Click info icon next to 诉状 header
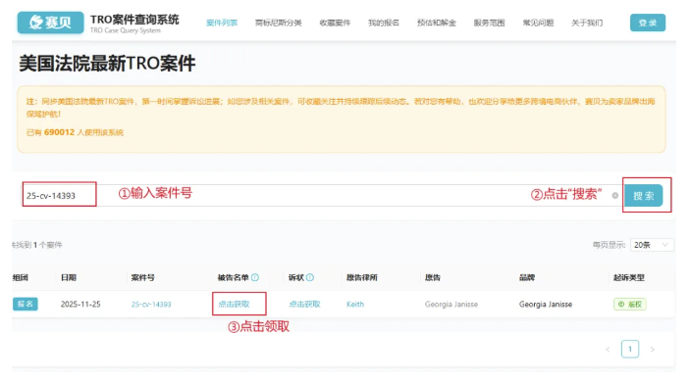Screen dimensions: 690x381 (310, 277)
